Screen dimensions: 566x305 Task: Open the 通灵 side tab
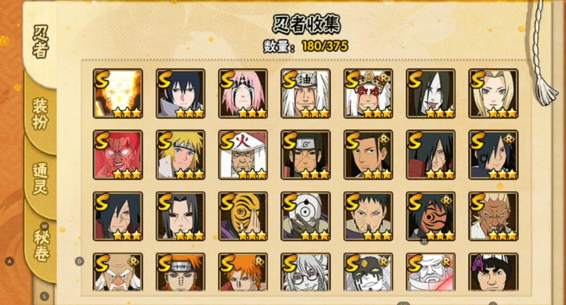point(40,179)
